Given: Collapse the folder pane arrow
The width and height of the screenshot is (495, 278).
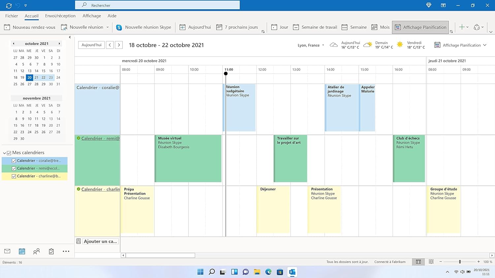Looking at the screenshot, I should coord(70,37).
